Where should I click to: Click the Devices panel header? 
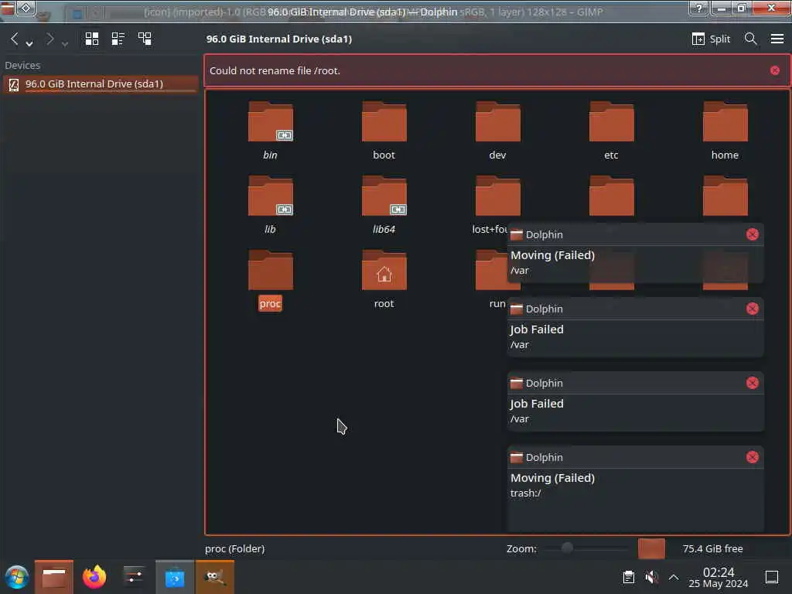click(x=22, y=65)
